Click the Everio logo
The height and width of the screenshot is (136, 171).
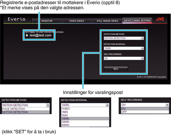coord(16,19)
